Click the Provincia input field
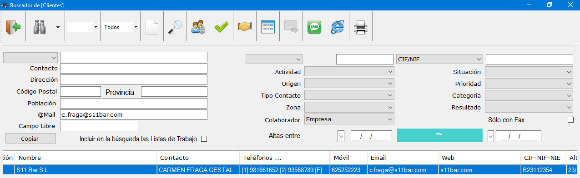Viewport: 580px width, 178px height. (174, 92)
